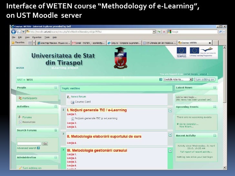Open the Forums activity link
This screenshot has height=176, width=235.
[27, 117]
